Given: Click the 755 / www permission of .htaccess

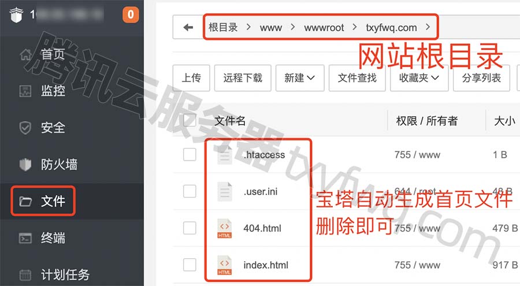Looking at the screenshot, I should coord(417,155).
